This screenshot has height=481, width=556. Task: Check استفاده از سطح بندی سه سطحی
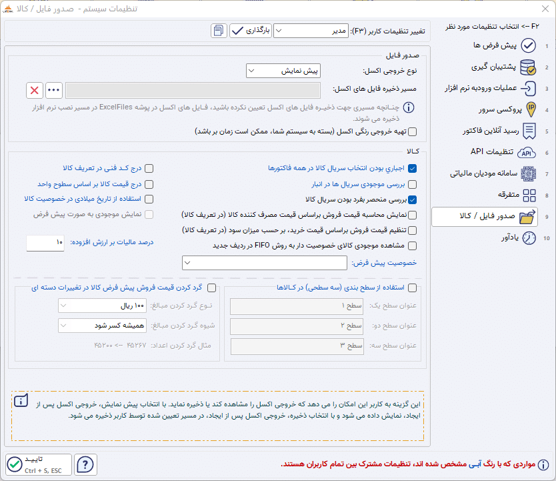click(412, 288)
